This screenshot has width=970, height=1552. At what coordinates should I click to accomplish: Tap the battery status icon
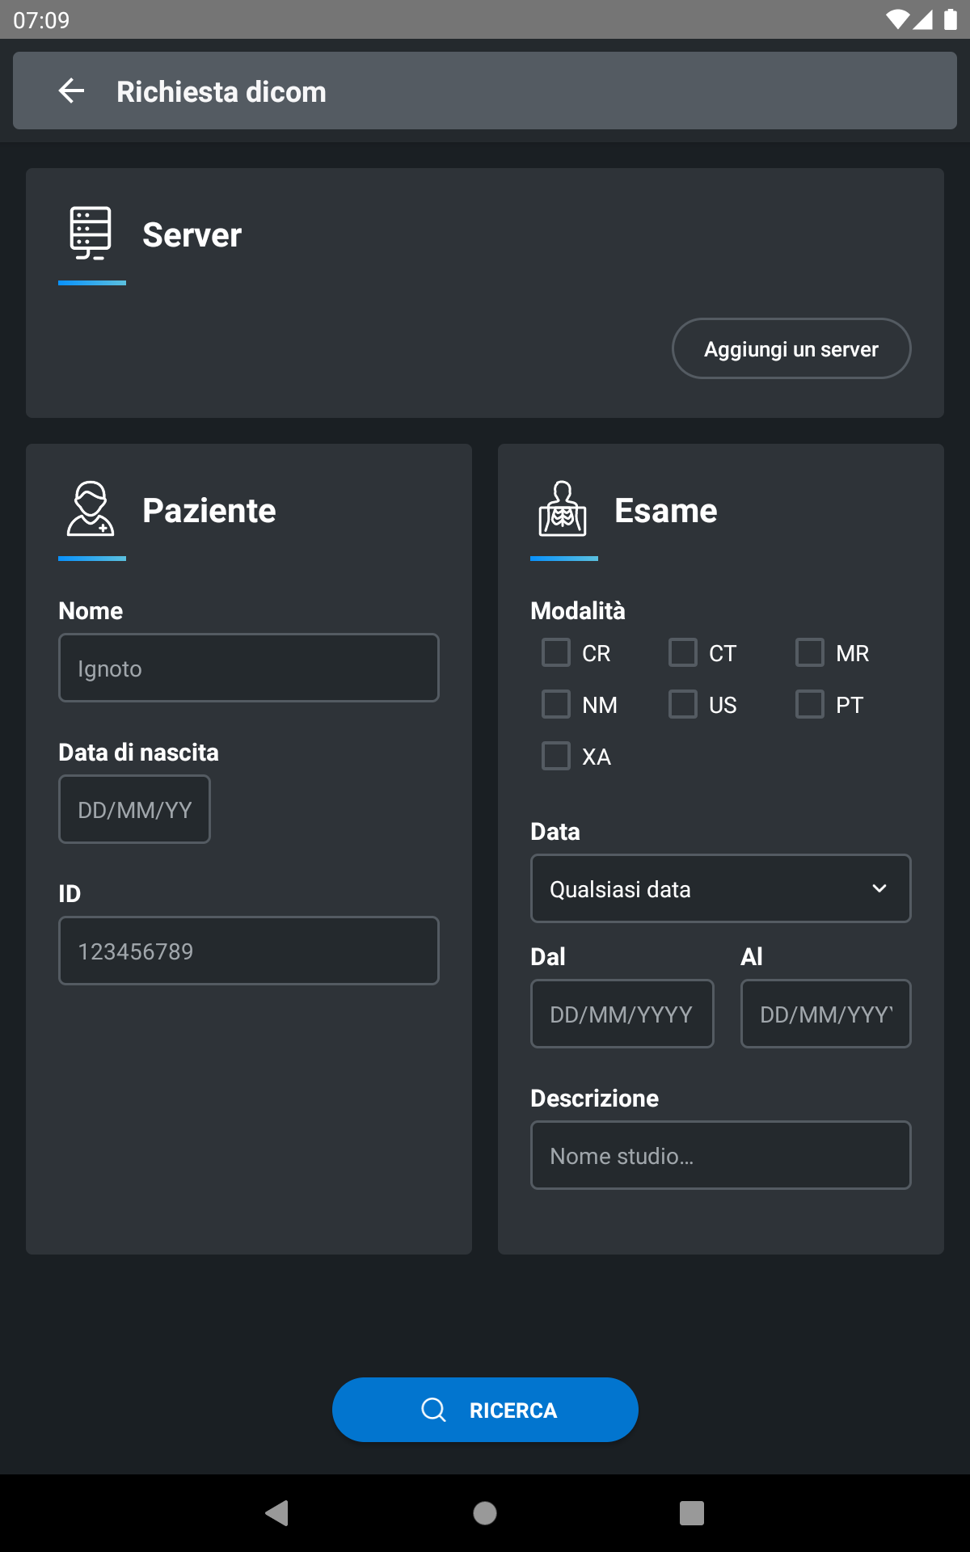(x=951, y=19)
